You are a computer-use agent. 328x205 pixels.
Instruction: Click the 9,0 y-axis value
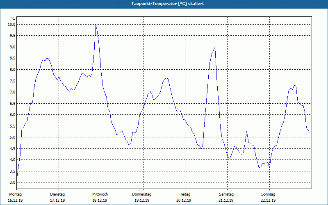pos(13,47)
